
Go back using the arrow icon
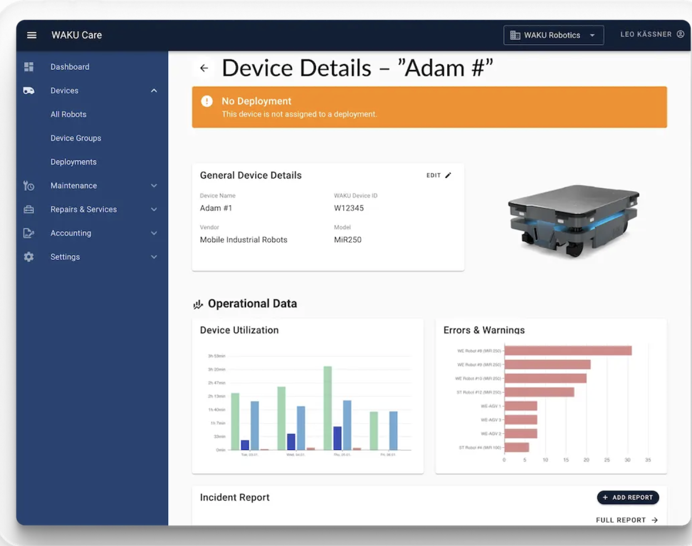[204, 68]
